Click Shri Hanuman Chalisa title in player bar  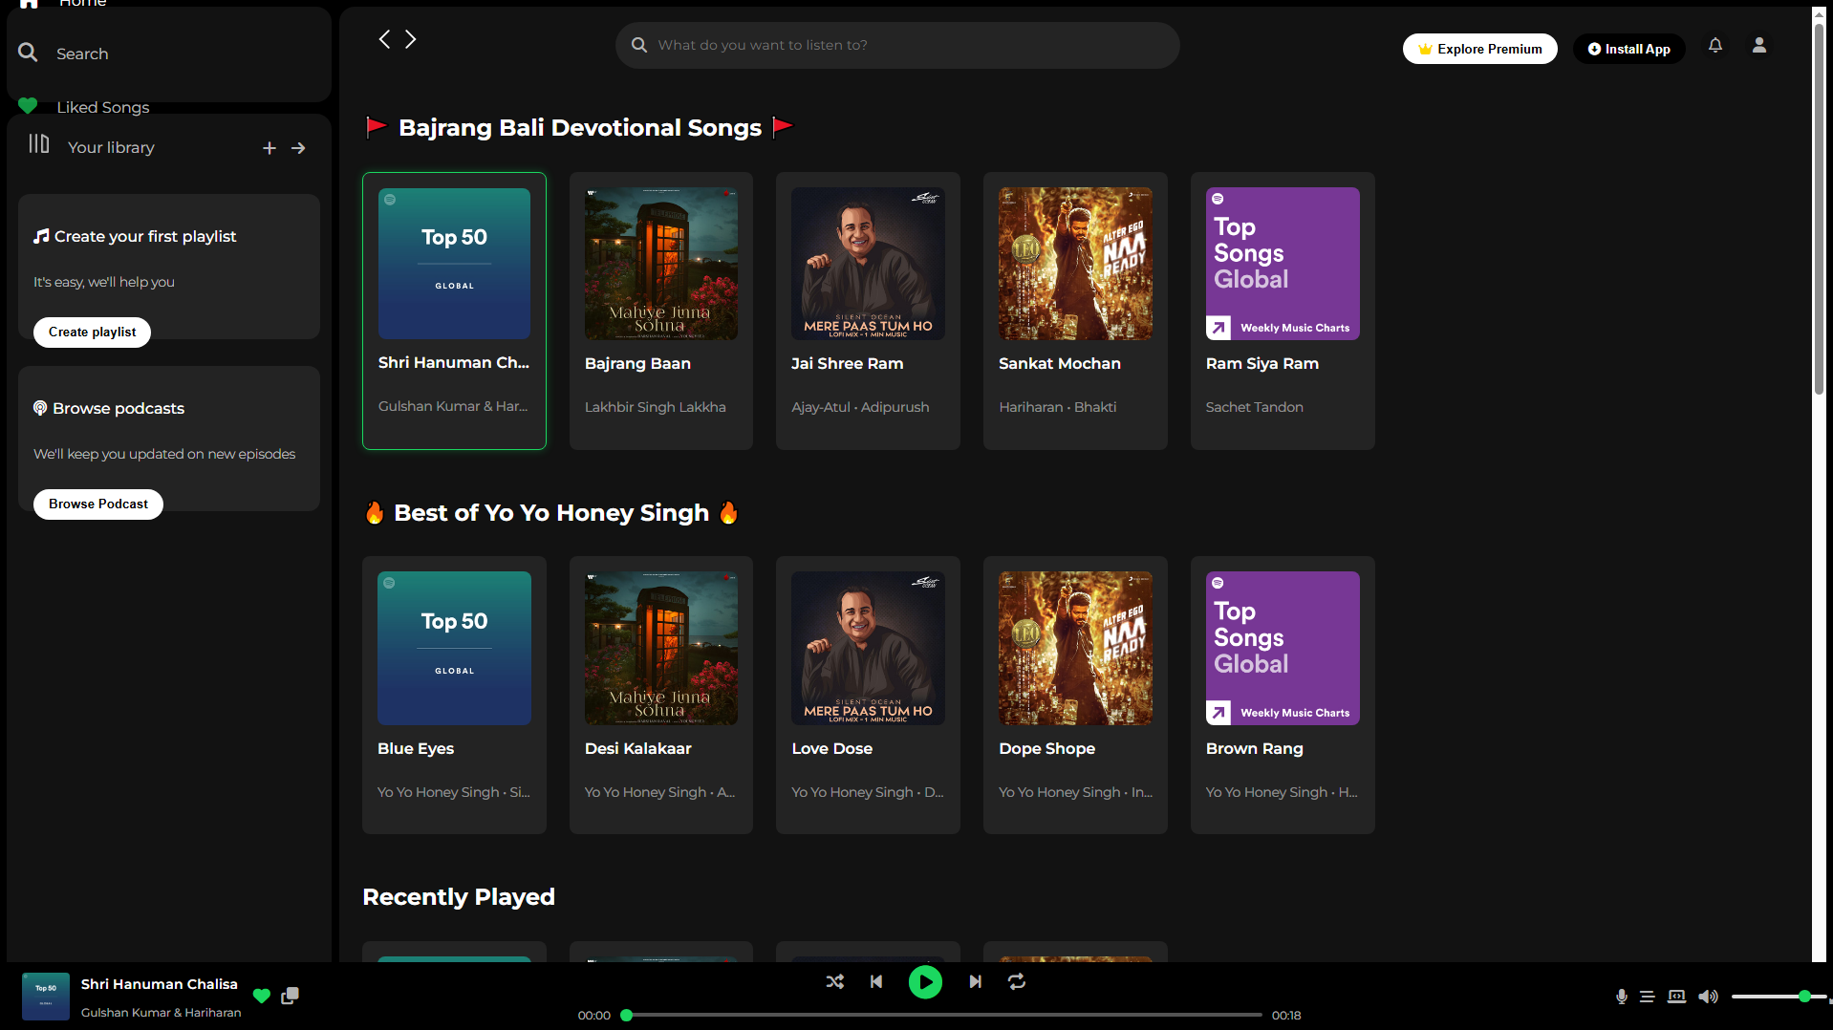pyautogui.click(x=160, y=984)
